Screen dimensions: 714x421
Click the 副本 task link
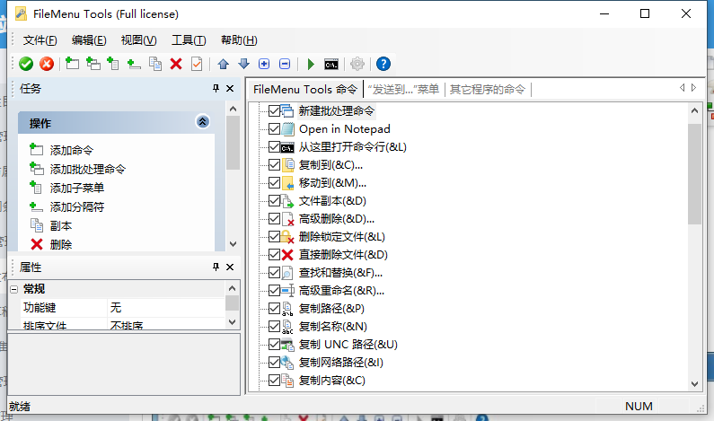61,225
